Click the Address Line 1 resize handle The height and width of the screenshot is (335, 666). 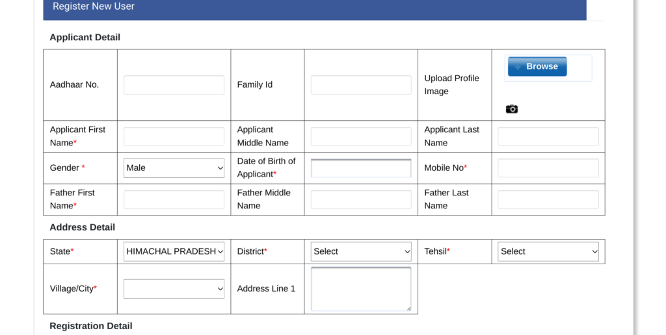pos(408,309)
